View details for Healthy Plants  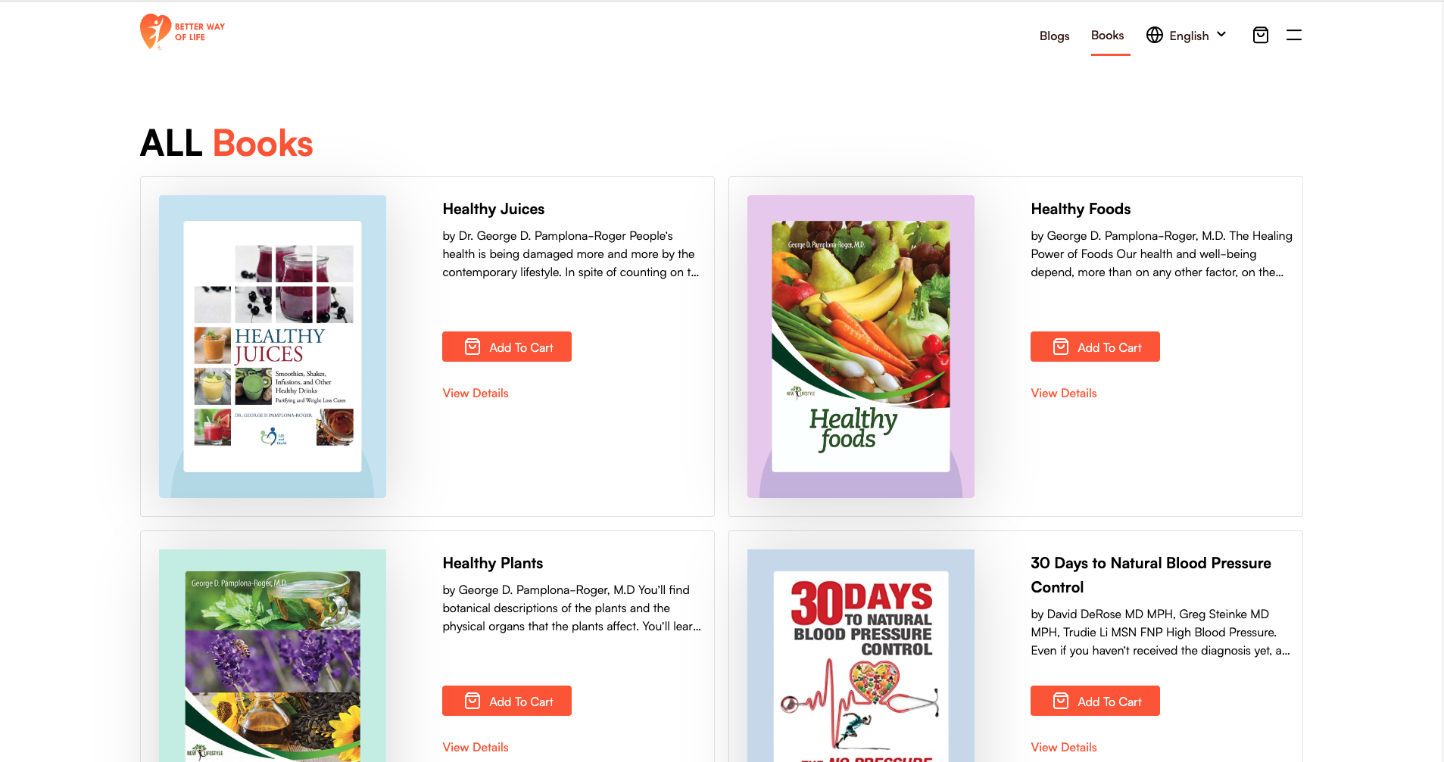pyautogui.click(x=476, y=748)
